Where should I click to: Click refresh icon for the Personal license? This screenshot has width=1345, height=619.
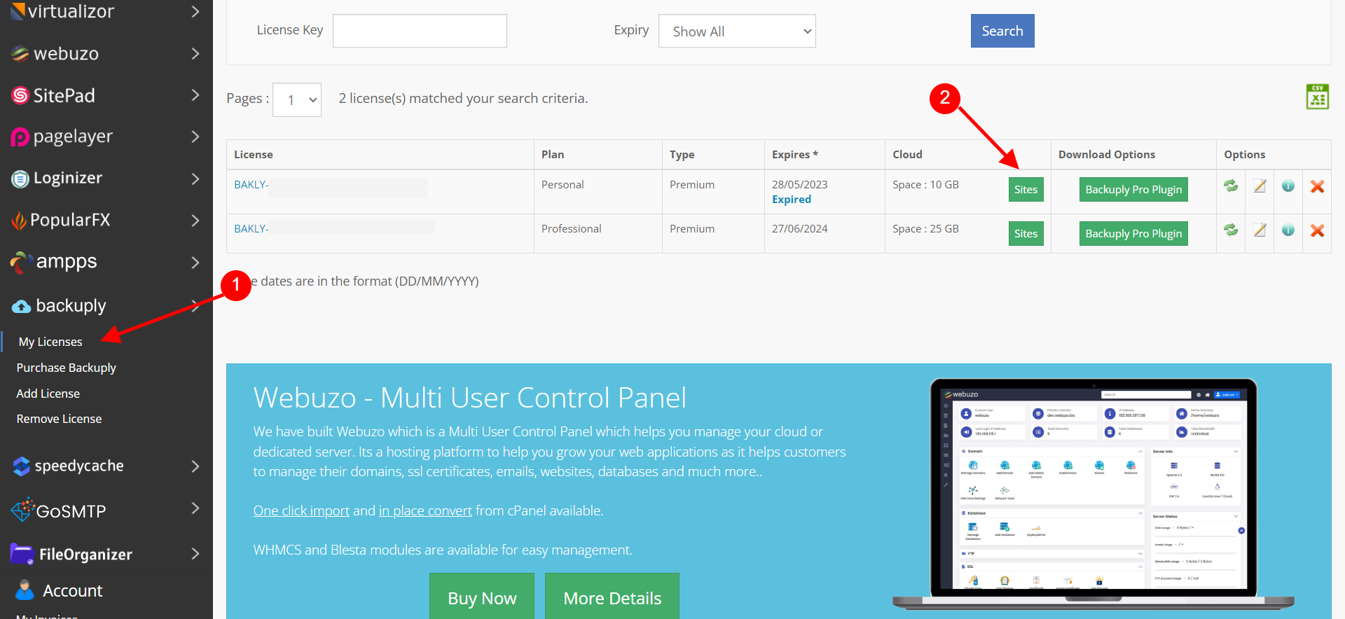[x=1231, y=186]
